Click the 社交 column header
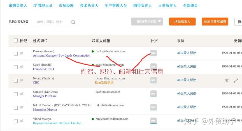The width and height of the screenshot is (242, 131). [154, 41]
